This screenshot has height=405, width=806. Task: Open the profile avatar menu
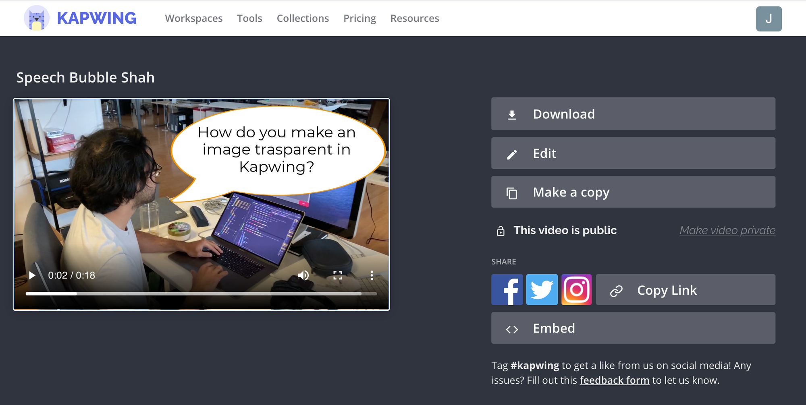coord(769,18)
